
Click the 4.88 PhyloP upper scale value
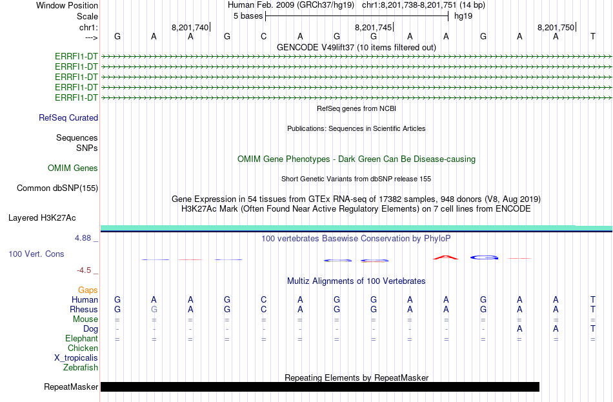tap(83, 238)
